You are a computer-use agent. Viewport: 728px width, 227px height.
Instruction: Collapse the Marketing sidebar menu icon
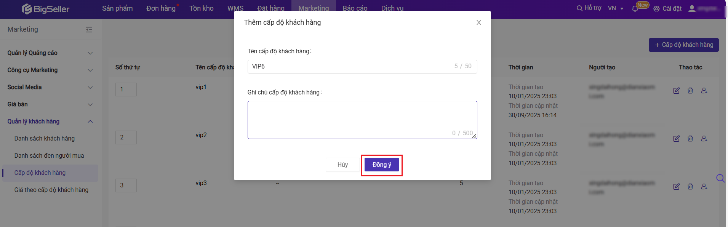89,29
